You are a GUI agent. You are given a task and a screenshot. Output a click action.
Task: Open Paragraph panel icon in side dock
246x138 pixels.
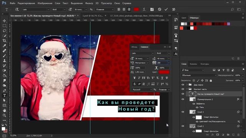pyautogui.click(x=176, y=48)
